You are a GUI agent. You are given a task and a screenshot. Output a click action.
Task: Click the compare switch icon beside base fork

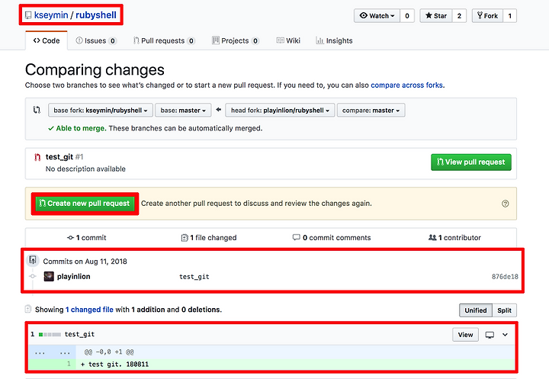coord(37,110)
